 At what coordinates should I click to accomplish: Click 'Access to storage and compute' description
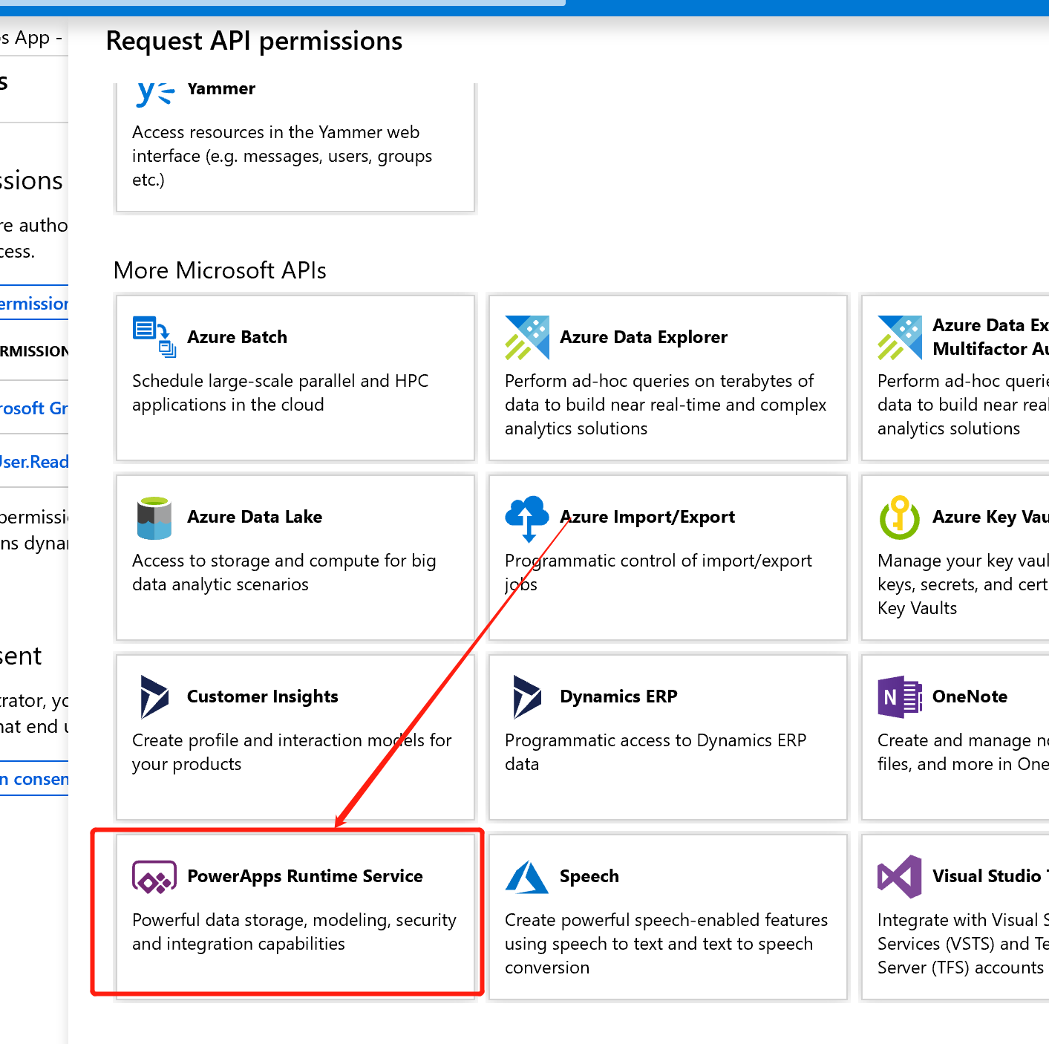pos(284,572)
